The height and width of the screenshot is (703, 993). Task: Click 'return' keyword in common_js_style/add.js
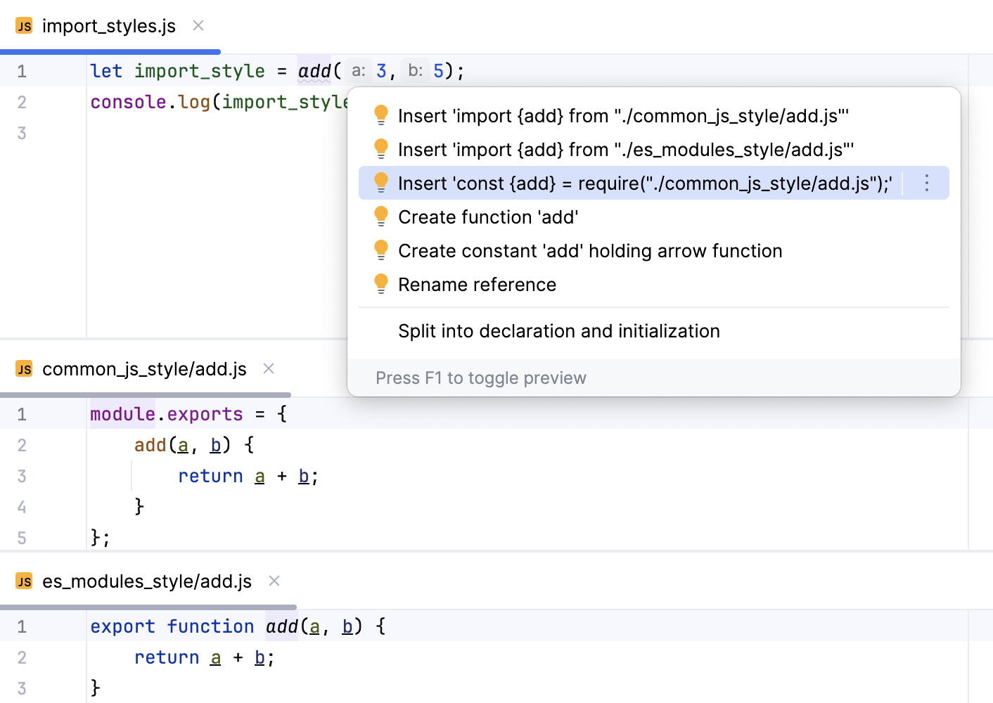210,476
